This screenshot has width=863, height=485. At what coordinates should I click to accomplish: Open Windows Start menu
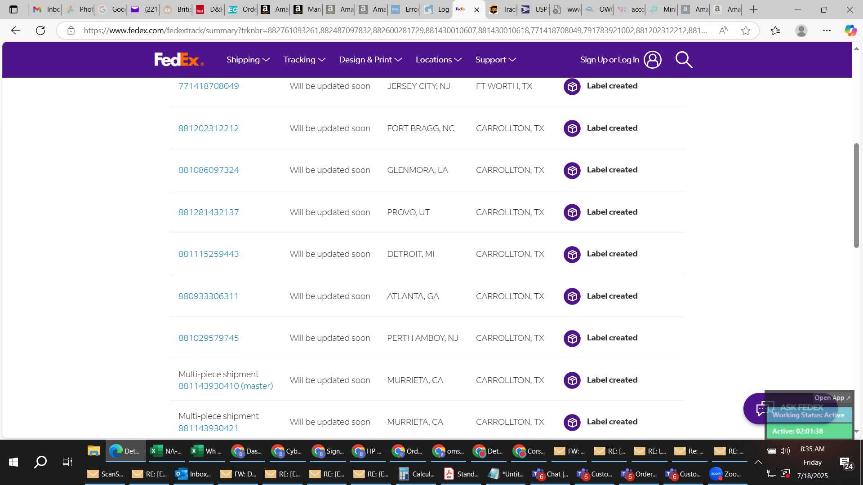point(13,462)
